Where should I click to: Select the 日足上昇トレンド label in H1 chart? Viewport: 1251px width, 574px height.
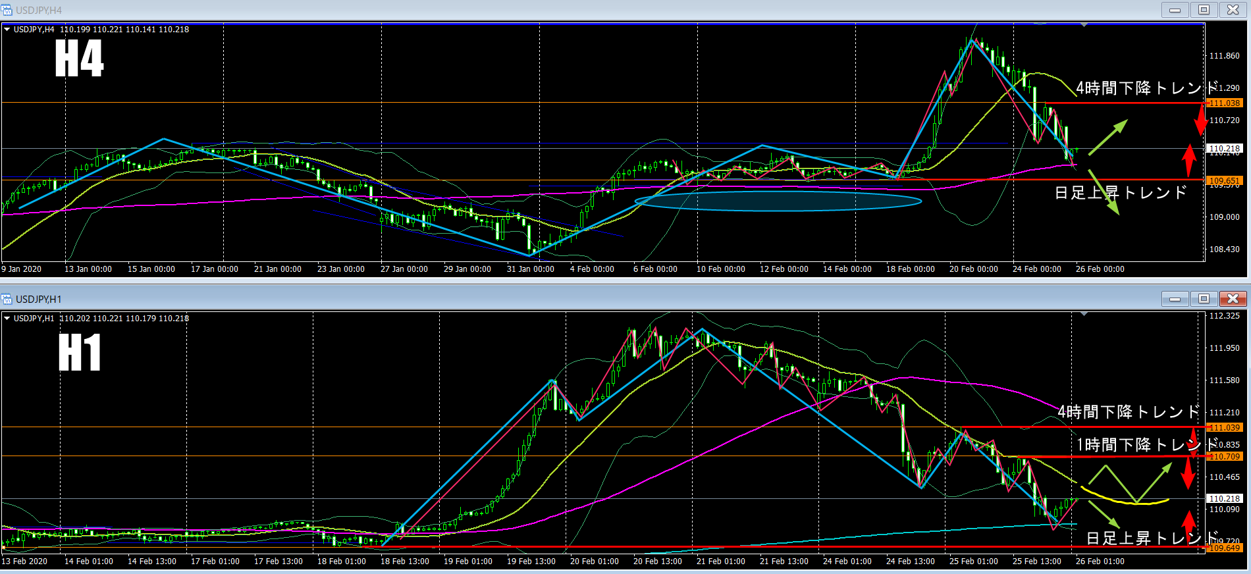(1152, 538)
